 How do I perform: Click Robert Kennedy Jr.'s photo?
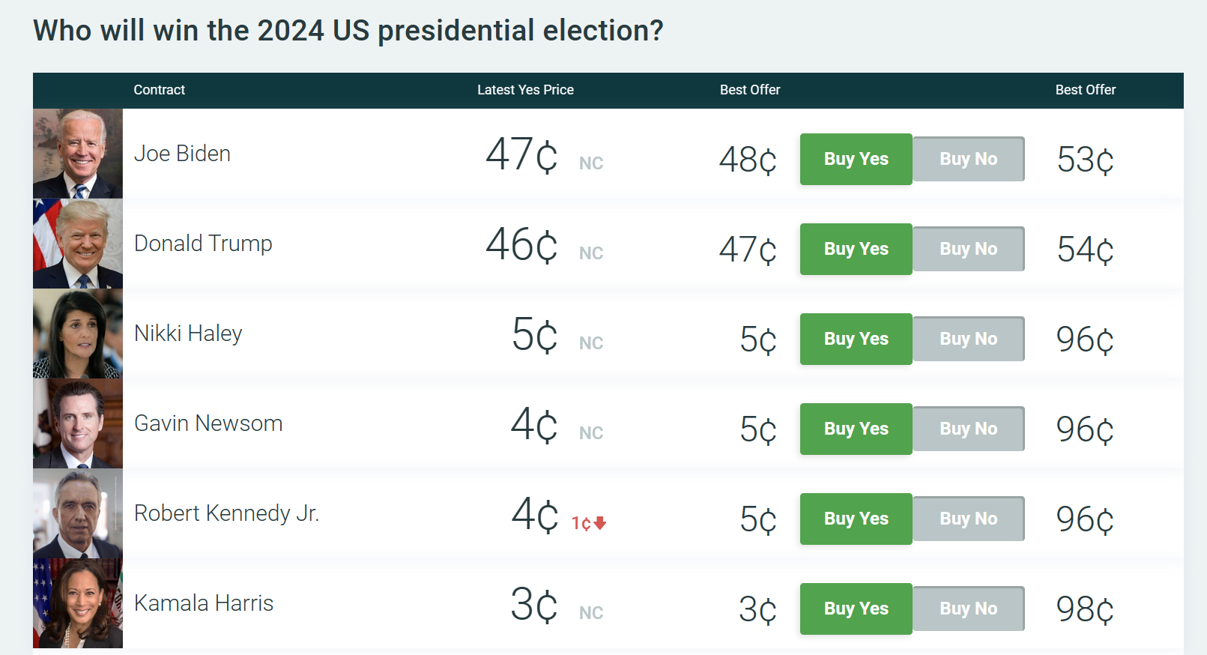(78, 513)
